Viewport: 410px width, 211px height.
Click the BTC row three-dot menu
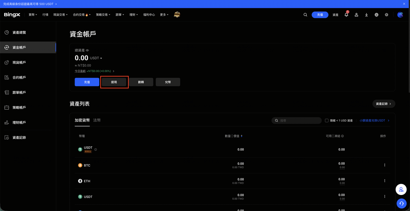pyautogui.click(x=385, y=165)
